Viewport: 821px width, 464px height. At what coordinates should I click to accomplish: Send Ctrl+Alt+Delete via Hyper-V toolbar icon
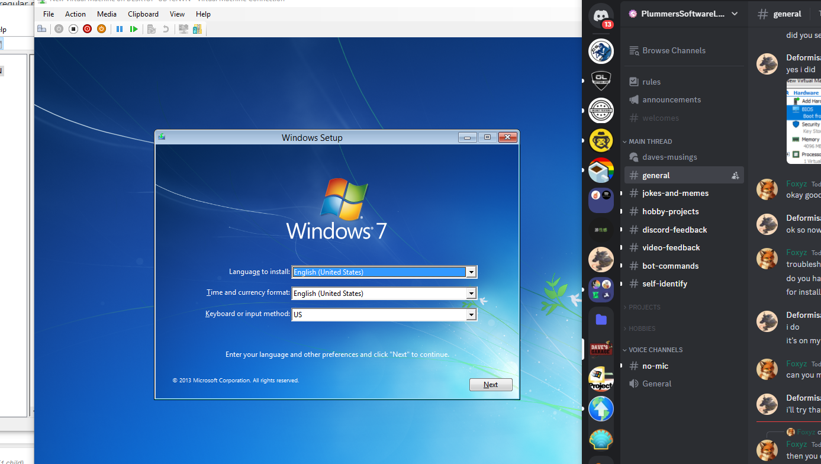(x=42, y=28)
